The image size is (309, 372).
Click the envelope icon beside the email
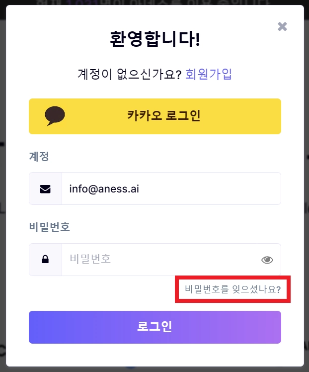click(x=45, y=189)
